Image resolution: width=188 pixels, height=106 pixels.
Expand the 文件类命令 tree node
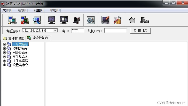coord(4,57)
